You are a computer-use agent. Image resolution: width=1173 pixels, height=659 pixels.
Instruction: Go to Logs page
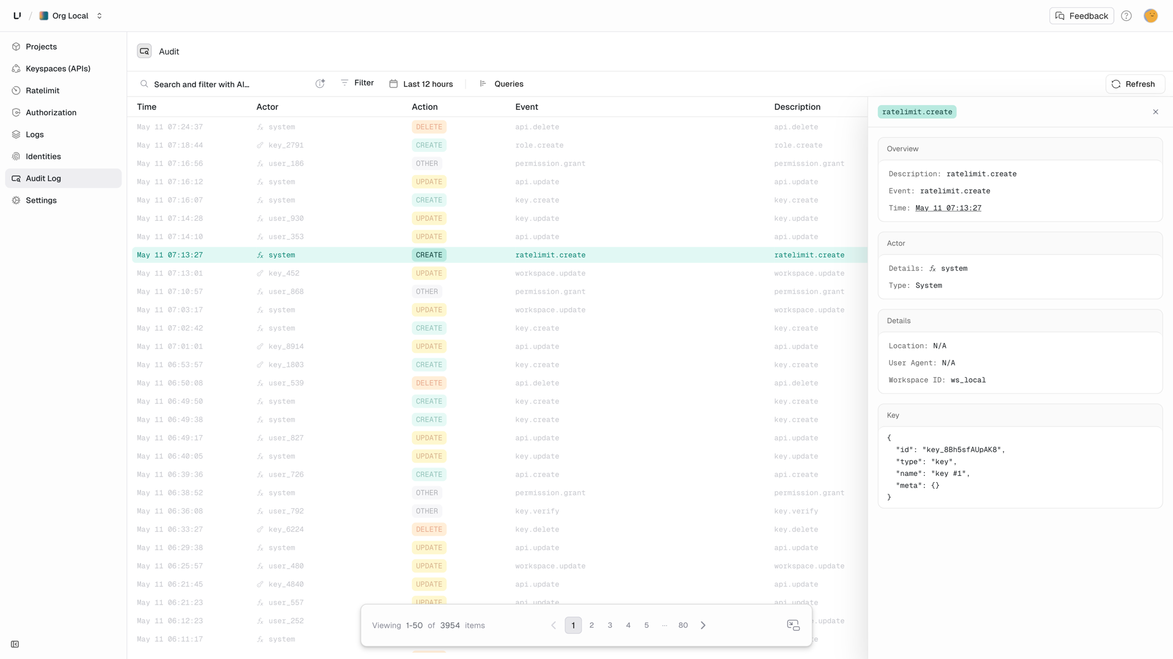coord(64,134)
